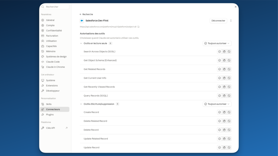Require approval for Delete Record
Image resolution: width=278 pixels, height=156 pixels.
pos(224,130)
